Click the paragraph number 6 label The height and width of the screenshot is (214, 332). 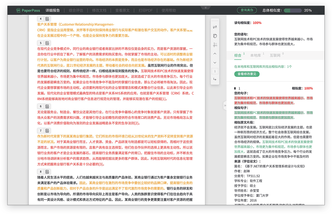pyautogui.click(x=41, y=106)
